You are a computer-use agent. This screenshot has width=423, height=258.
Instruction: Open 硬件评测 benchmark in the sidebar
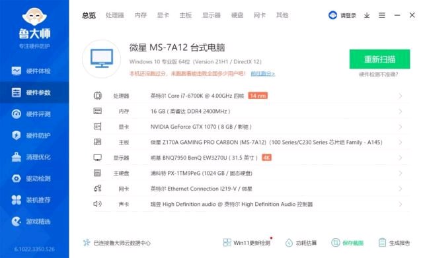[31, 114]
